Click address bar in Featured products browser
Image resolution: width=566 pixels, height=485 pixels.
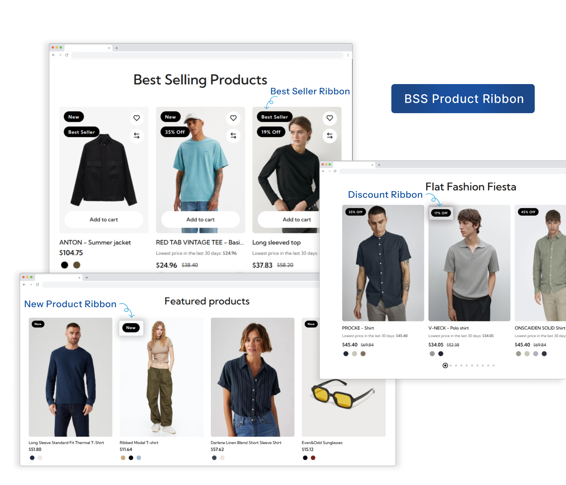(x=180, y=285)
